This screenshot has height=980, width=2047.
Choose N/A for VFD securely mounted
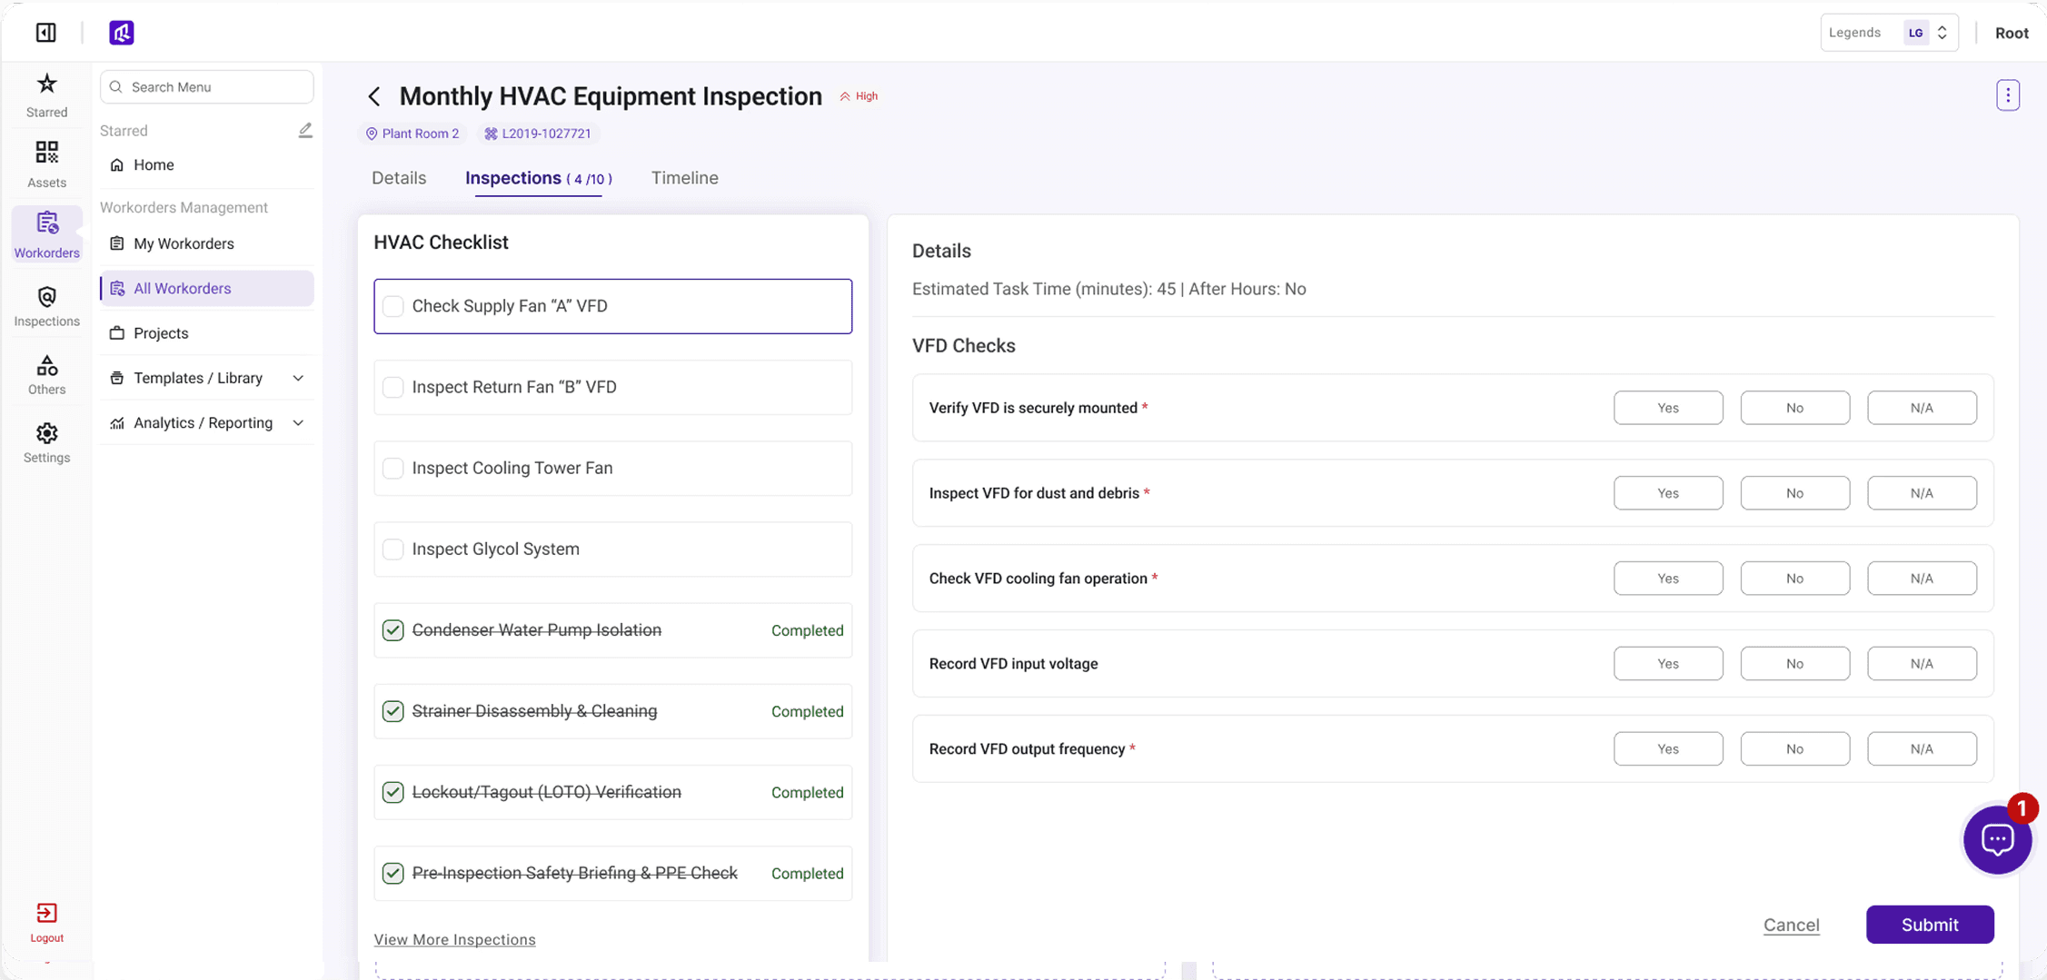(1922, 408)
